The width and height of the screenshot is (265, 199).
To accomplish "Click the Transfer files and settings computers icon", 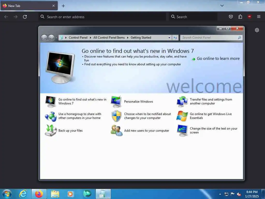I will click(182, 102).
